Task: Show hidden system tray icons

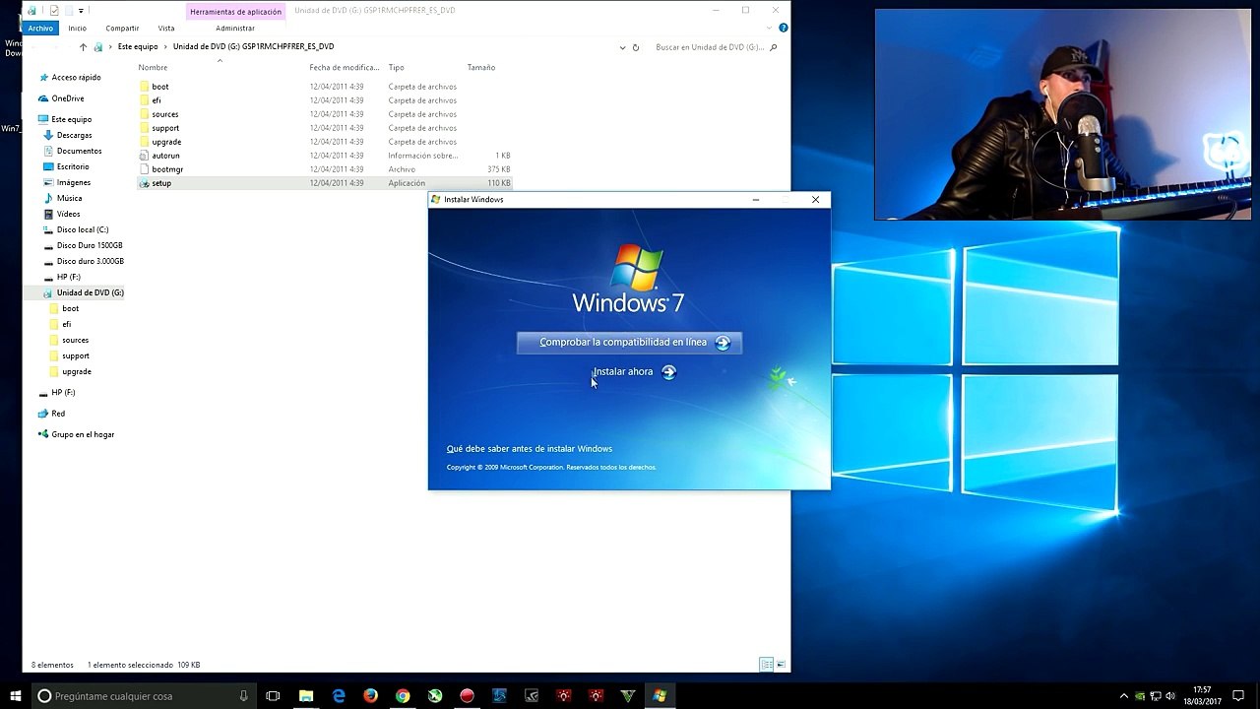Action: click(1124, 695)
